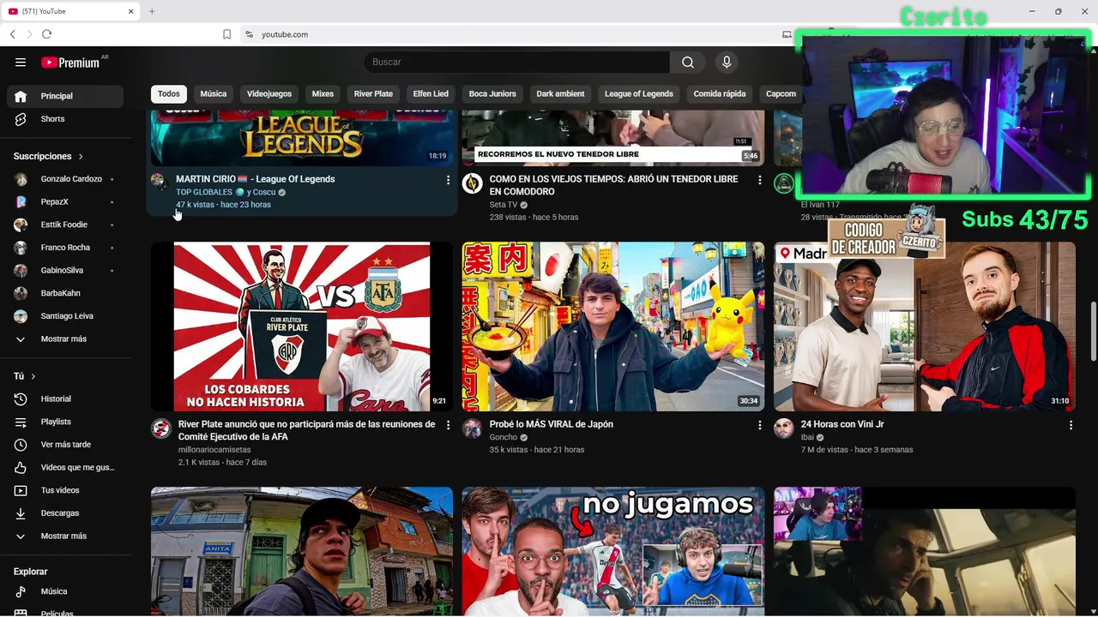Click the search magnifier button

(687, 63)
